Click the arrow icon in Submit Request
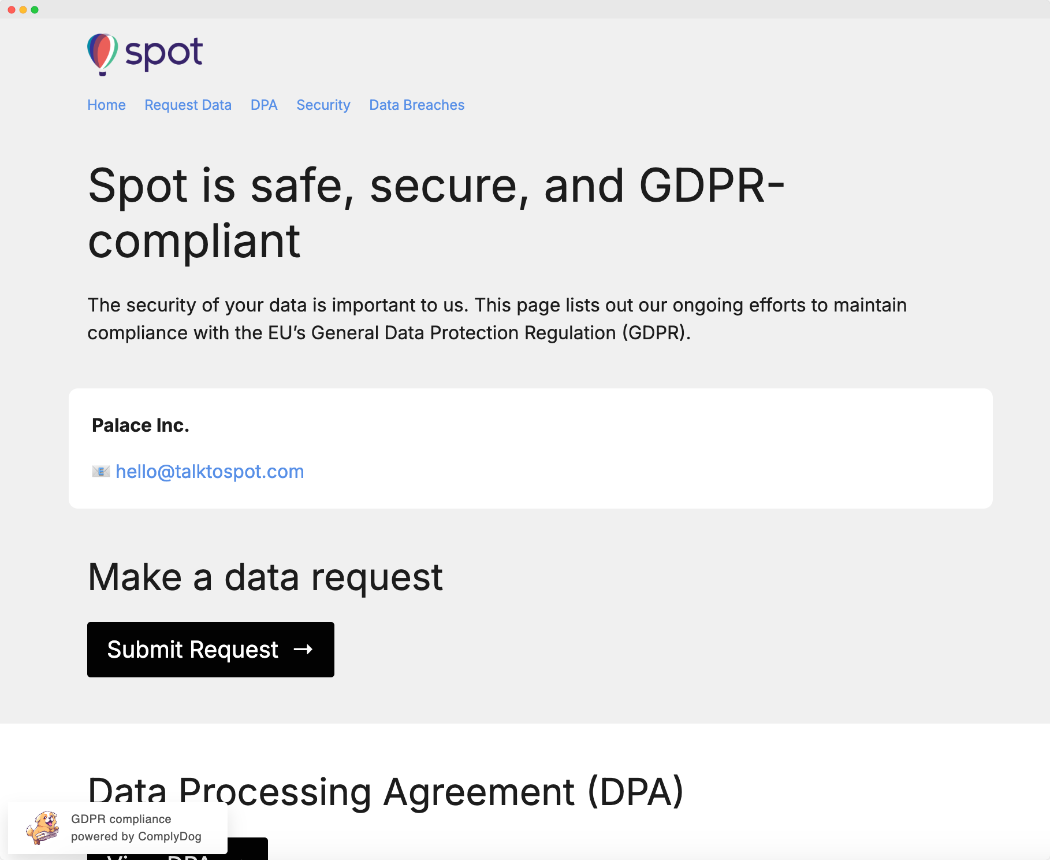Screen dimensions: 1050x860 (303, 650)
